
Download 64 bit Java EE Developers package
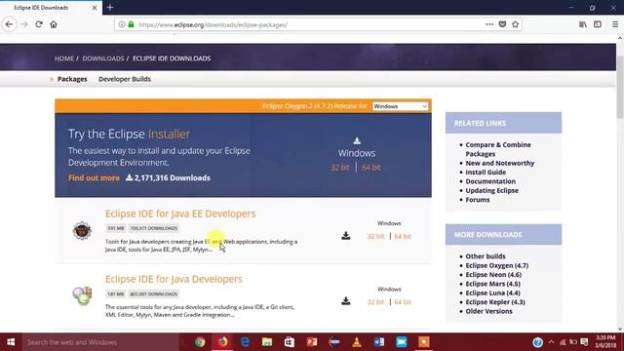click(403, 236)
